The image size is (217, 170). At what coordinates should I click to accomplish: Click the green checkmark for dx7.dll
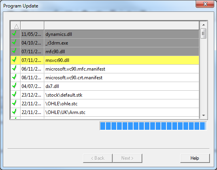coord(14,86)
